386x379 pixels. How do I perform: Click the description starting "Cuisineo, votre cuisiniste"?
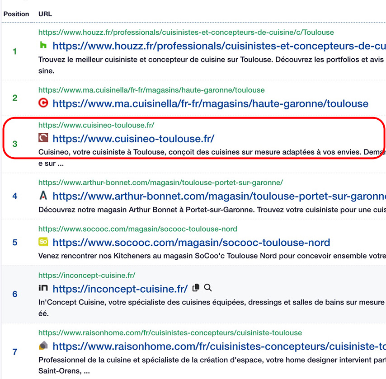pos(212,158)
